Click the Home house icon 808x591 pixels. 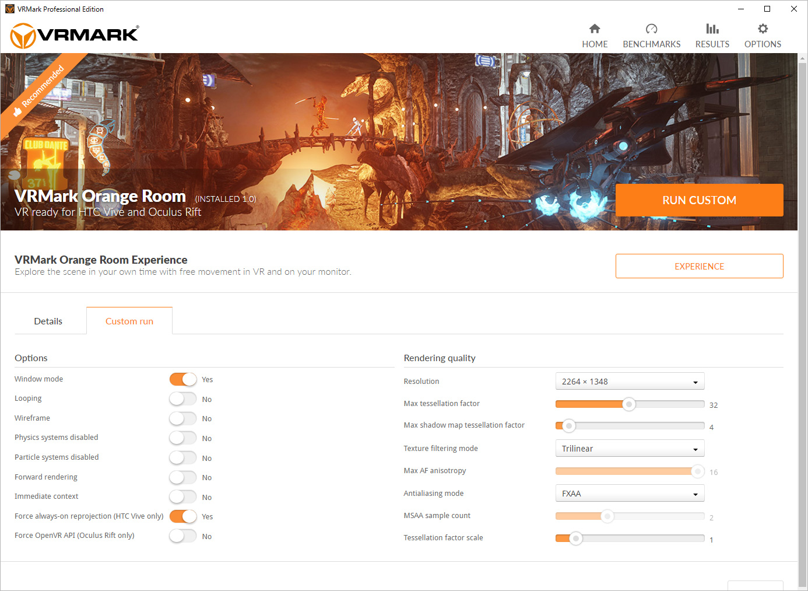(x=595, y=29)
